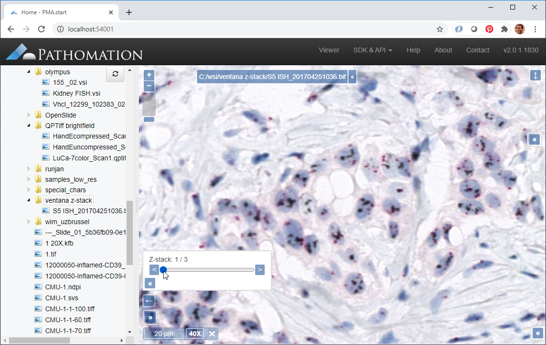
Task: Open the Viewer menu item
Action: click(329, 50)
